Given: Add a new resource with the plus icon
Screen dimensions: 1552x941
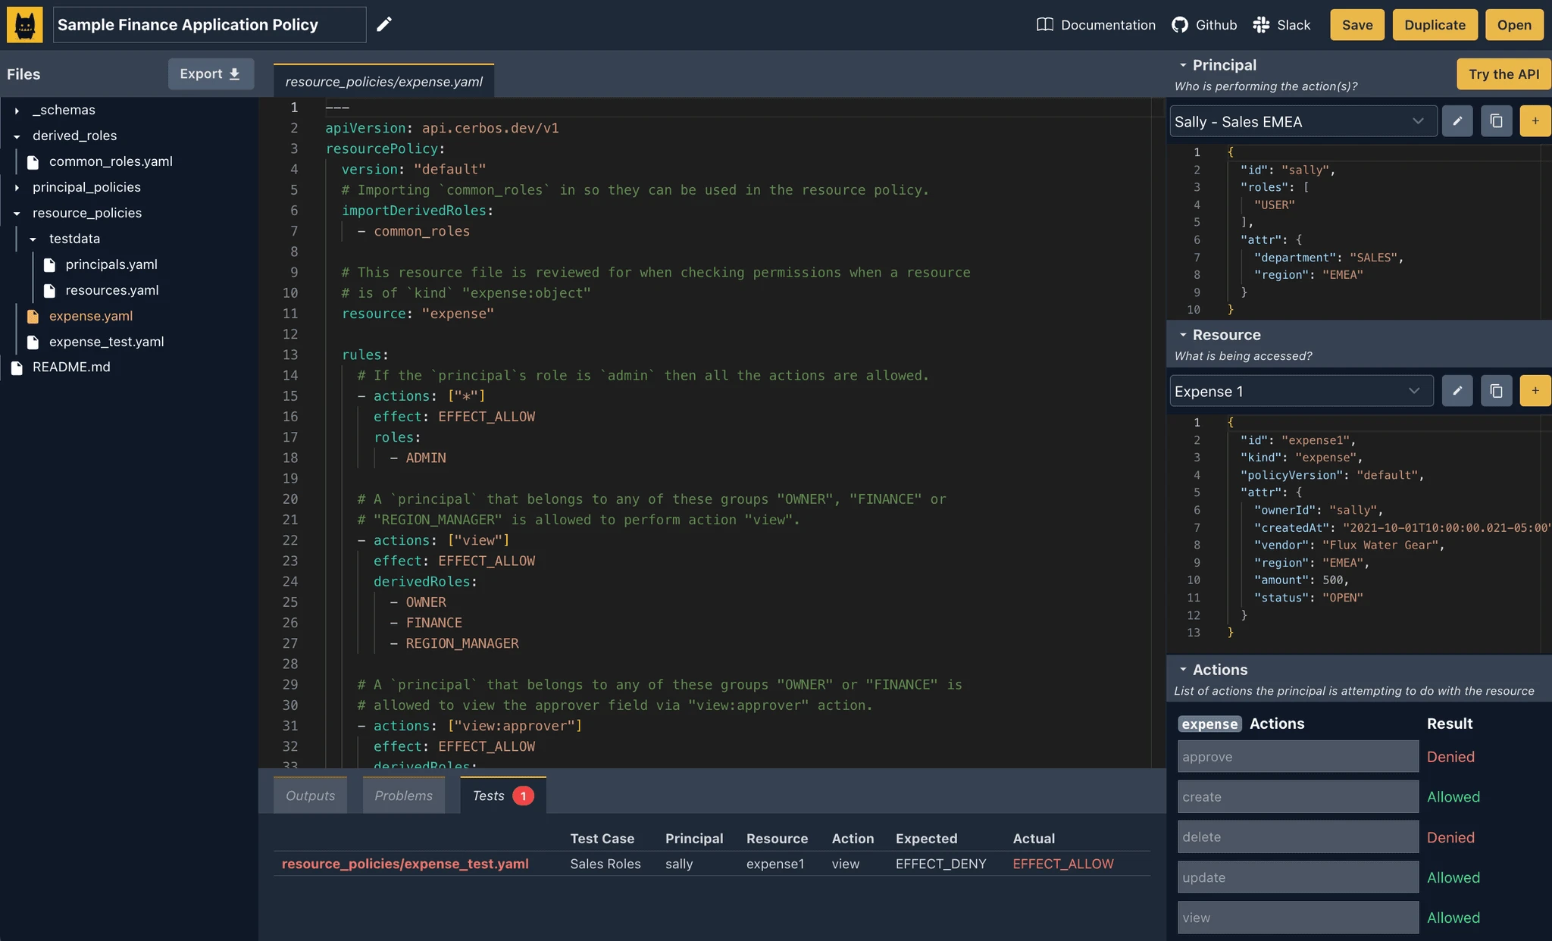Looking at the screenshot, I should pos(1535,390).
